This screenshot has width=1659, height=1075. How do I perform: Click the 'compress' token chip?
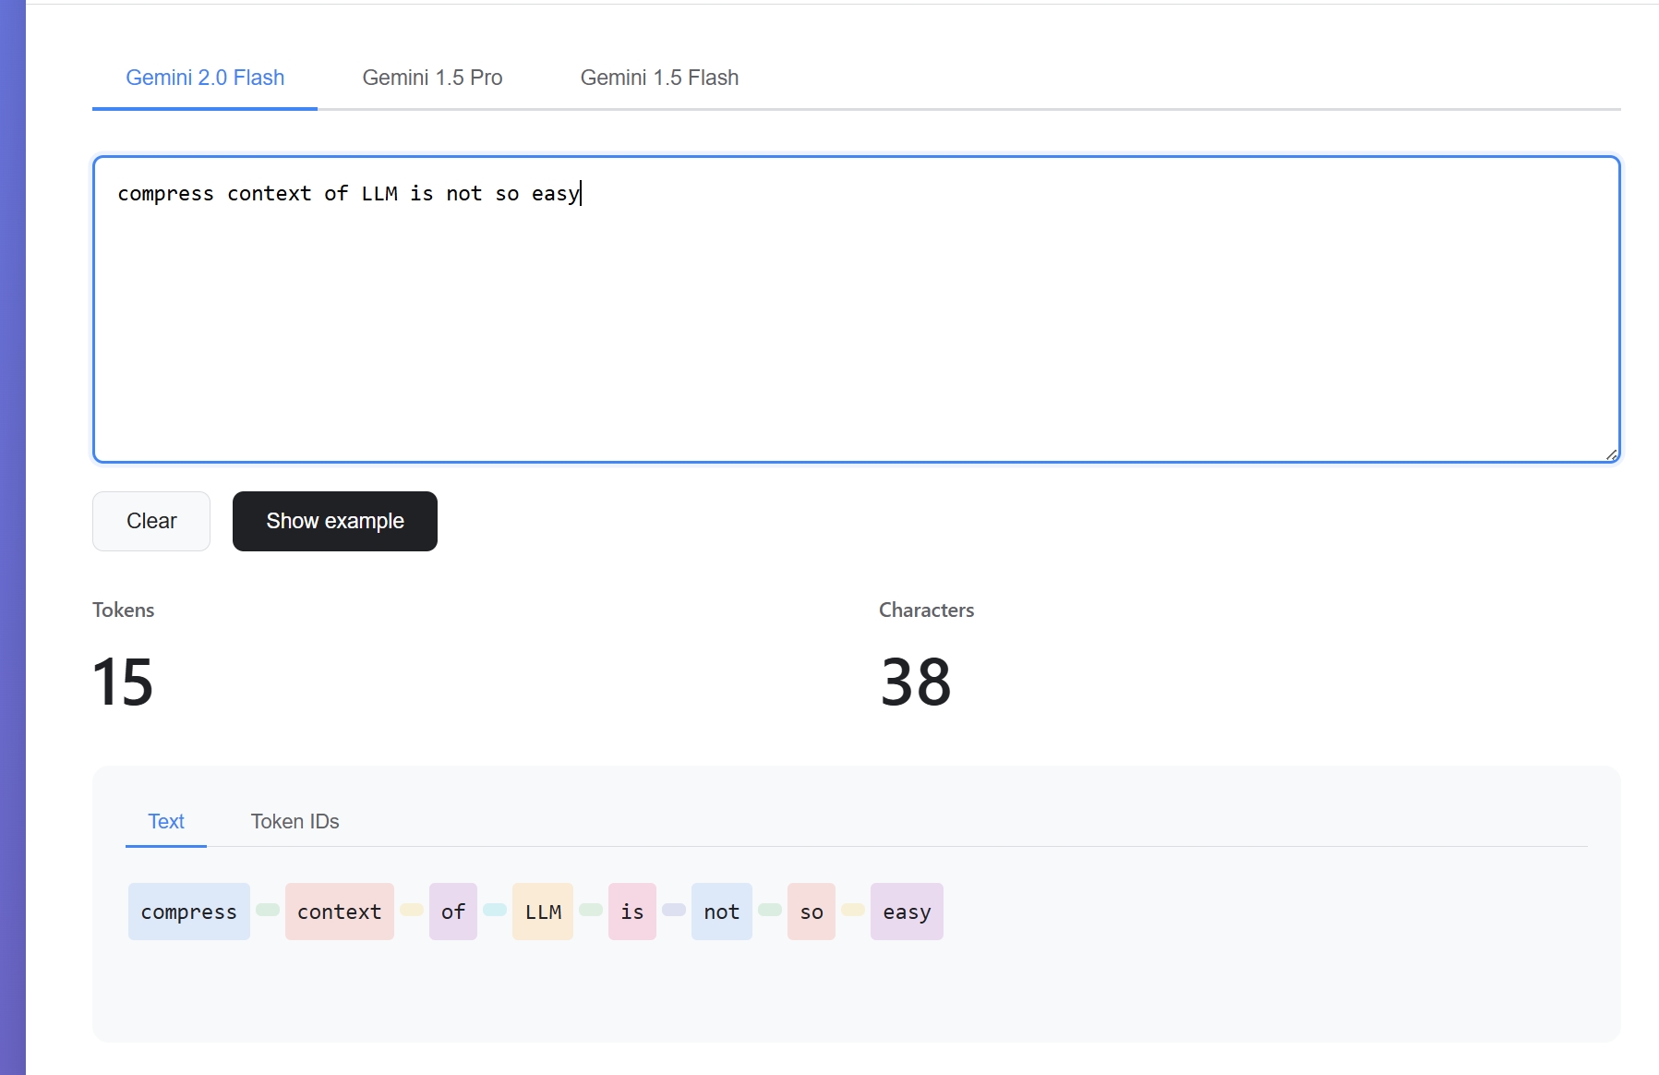(x=188, y=912)
